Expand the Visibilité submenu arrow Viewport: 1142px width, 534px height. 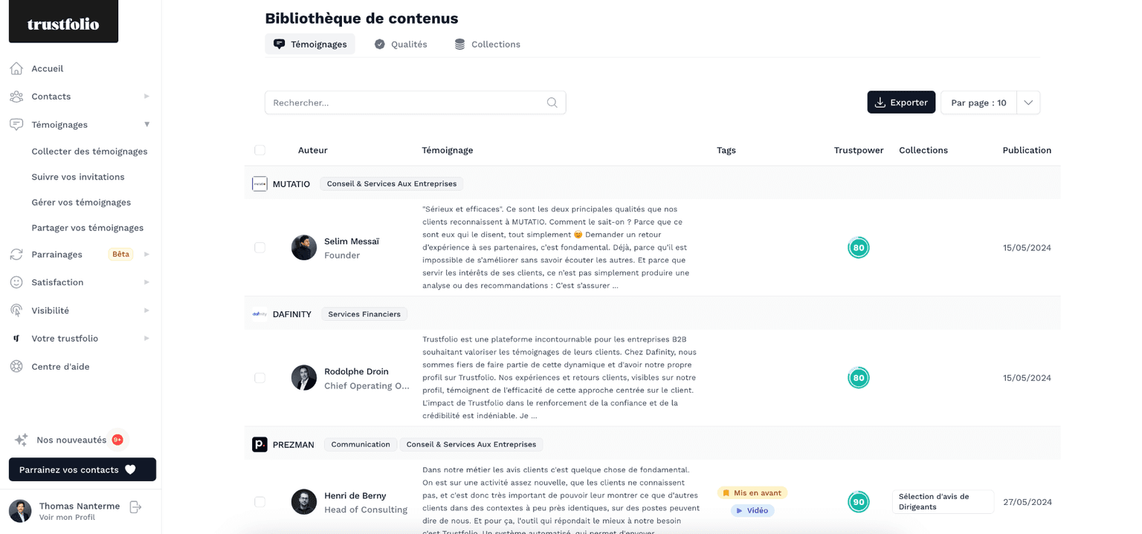(146, 310)
